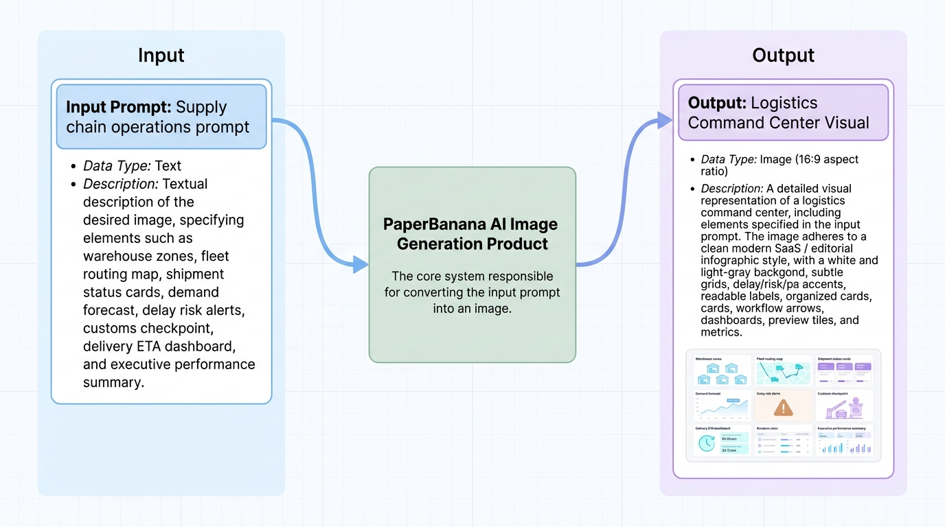Click the warning triangle in the delay risk tile
Screen dimensions: 945x527
click(x=784, y=408)
